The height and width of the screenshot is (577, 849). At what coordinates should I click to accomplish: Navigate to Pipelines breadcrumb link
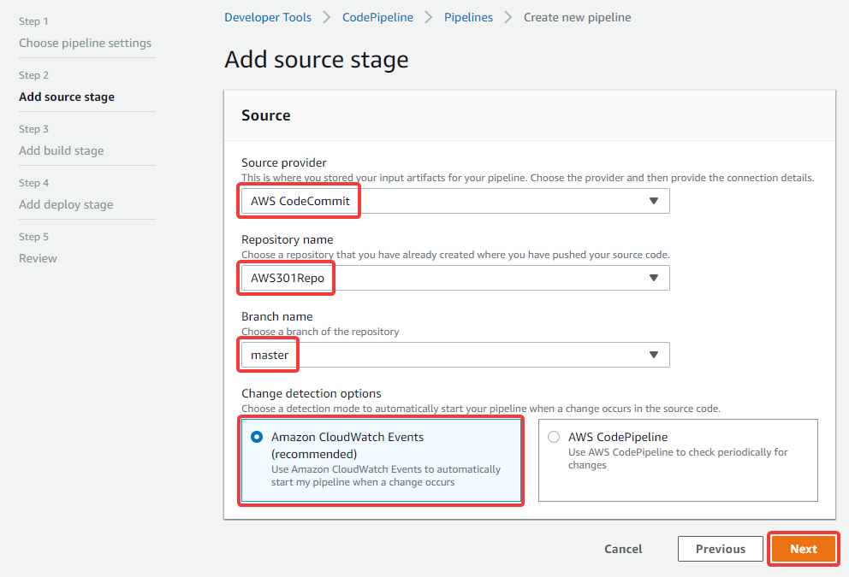point(468,17)
